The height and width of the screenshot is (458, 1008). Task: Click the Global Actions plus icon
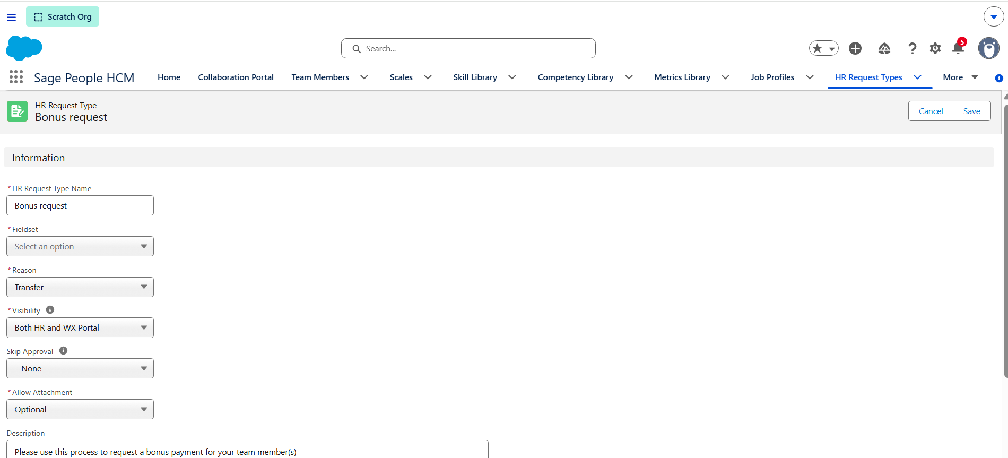855,48
